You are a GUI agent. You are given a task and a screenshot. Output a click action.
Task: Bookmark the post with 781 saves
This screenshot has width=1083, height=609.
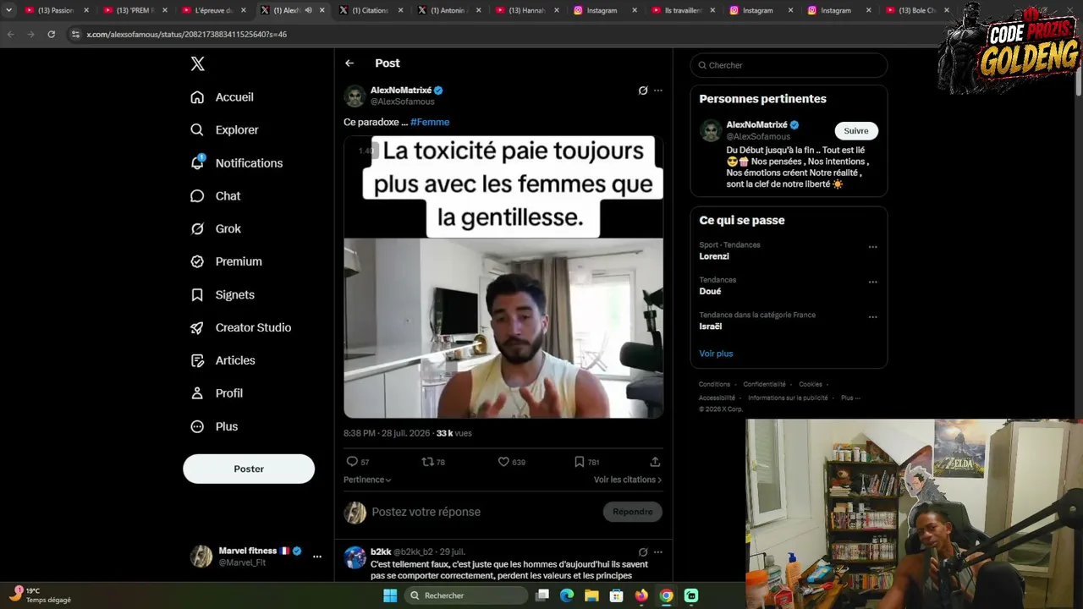tap(586, 462)
